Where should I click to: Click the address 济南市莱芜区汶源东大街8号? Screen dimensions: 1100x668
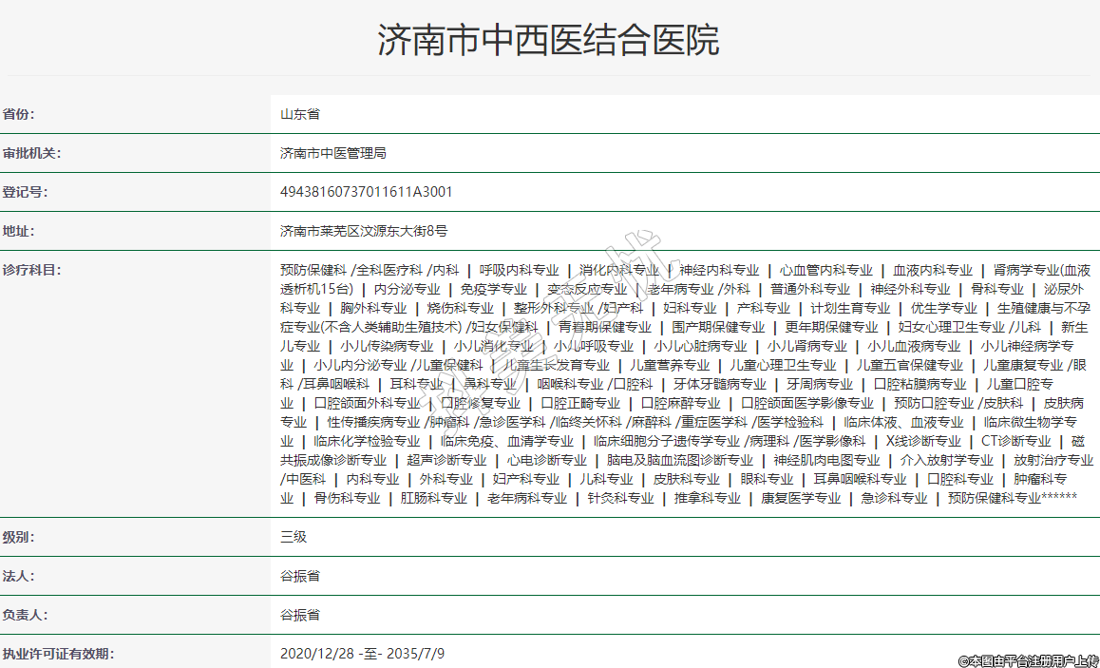(364, 231)
